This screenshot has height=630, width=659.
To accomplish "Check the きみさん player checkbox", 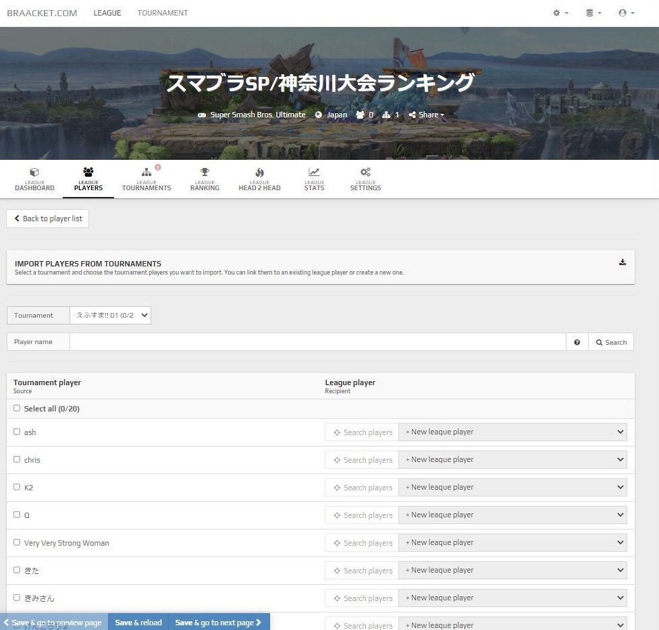I will coord(17,598).
